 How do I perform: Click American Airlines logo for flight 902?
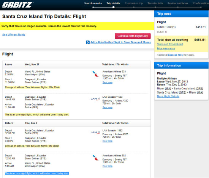coord(95,158)
